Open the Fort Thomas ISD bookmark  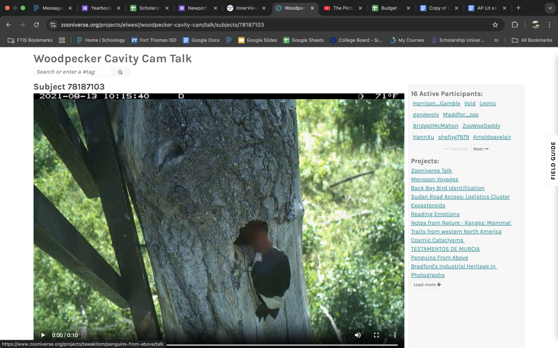(x=154, y=40)
